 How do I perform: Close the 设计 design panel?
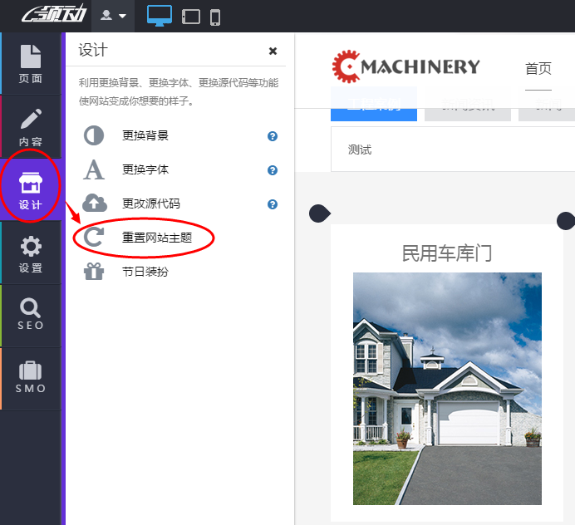coord(273,51)
